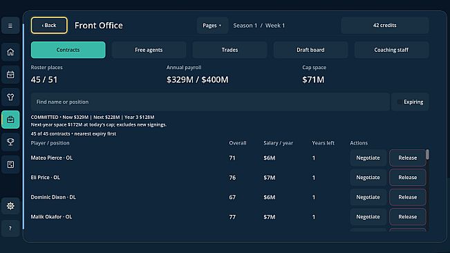Click the Back button
The image size is (450, 253).
tap(49, 26)
